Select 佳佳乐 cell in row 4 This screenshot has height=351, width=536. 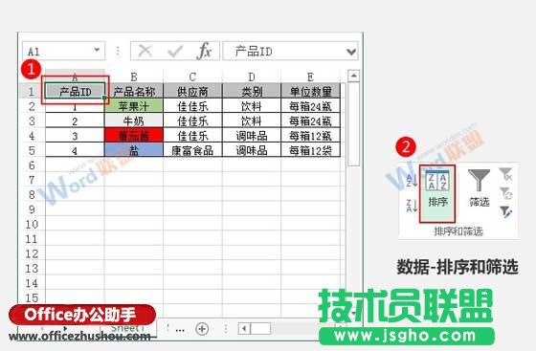[x=192, y=136]
